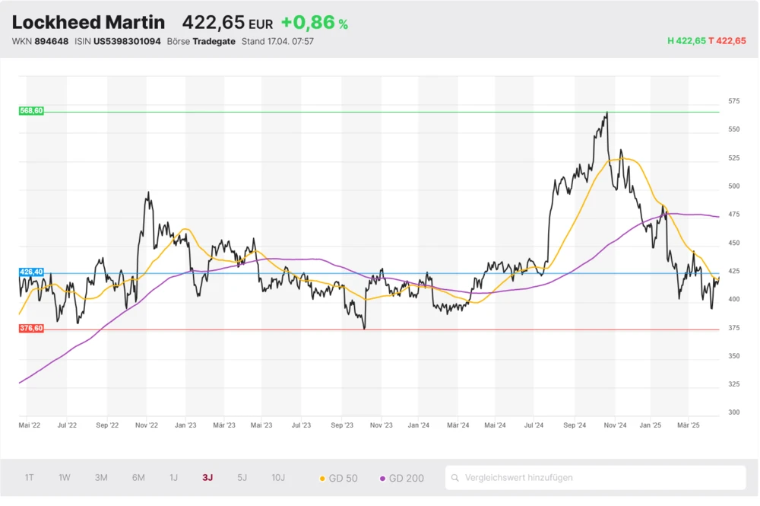Click the blue 426,40 price tag label
760x506 pixels.
[x=31, y=271]
